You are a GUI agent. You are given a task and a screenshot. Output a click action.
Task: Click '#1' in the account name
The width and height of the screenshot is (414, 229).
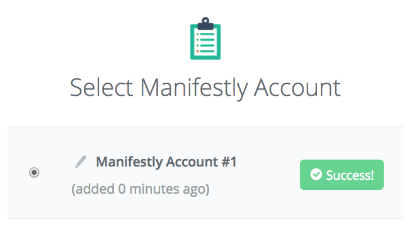click(x=229, y=161)
